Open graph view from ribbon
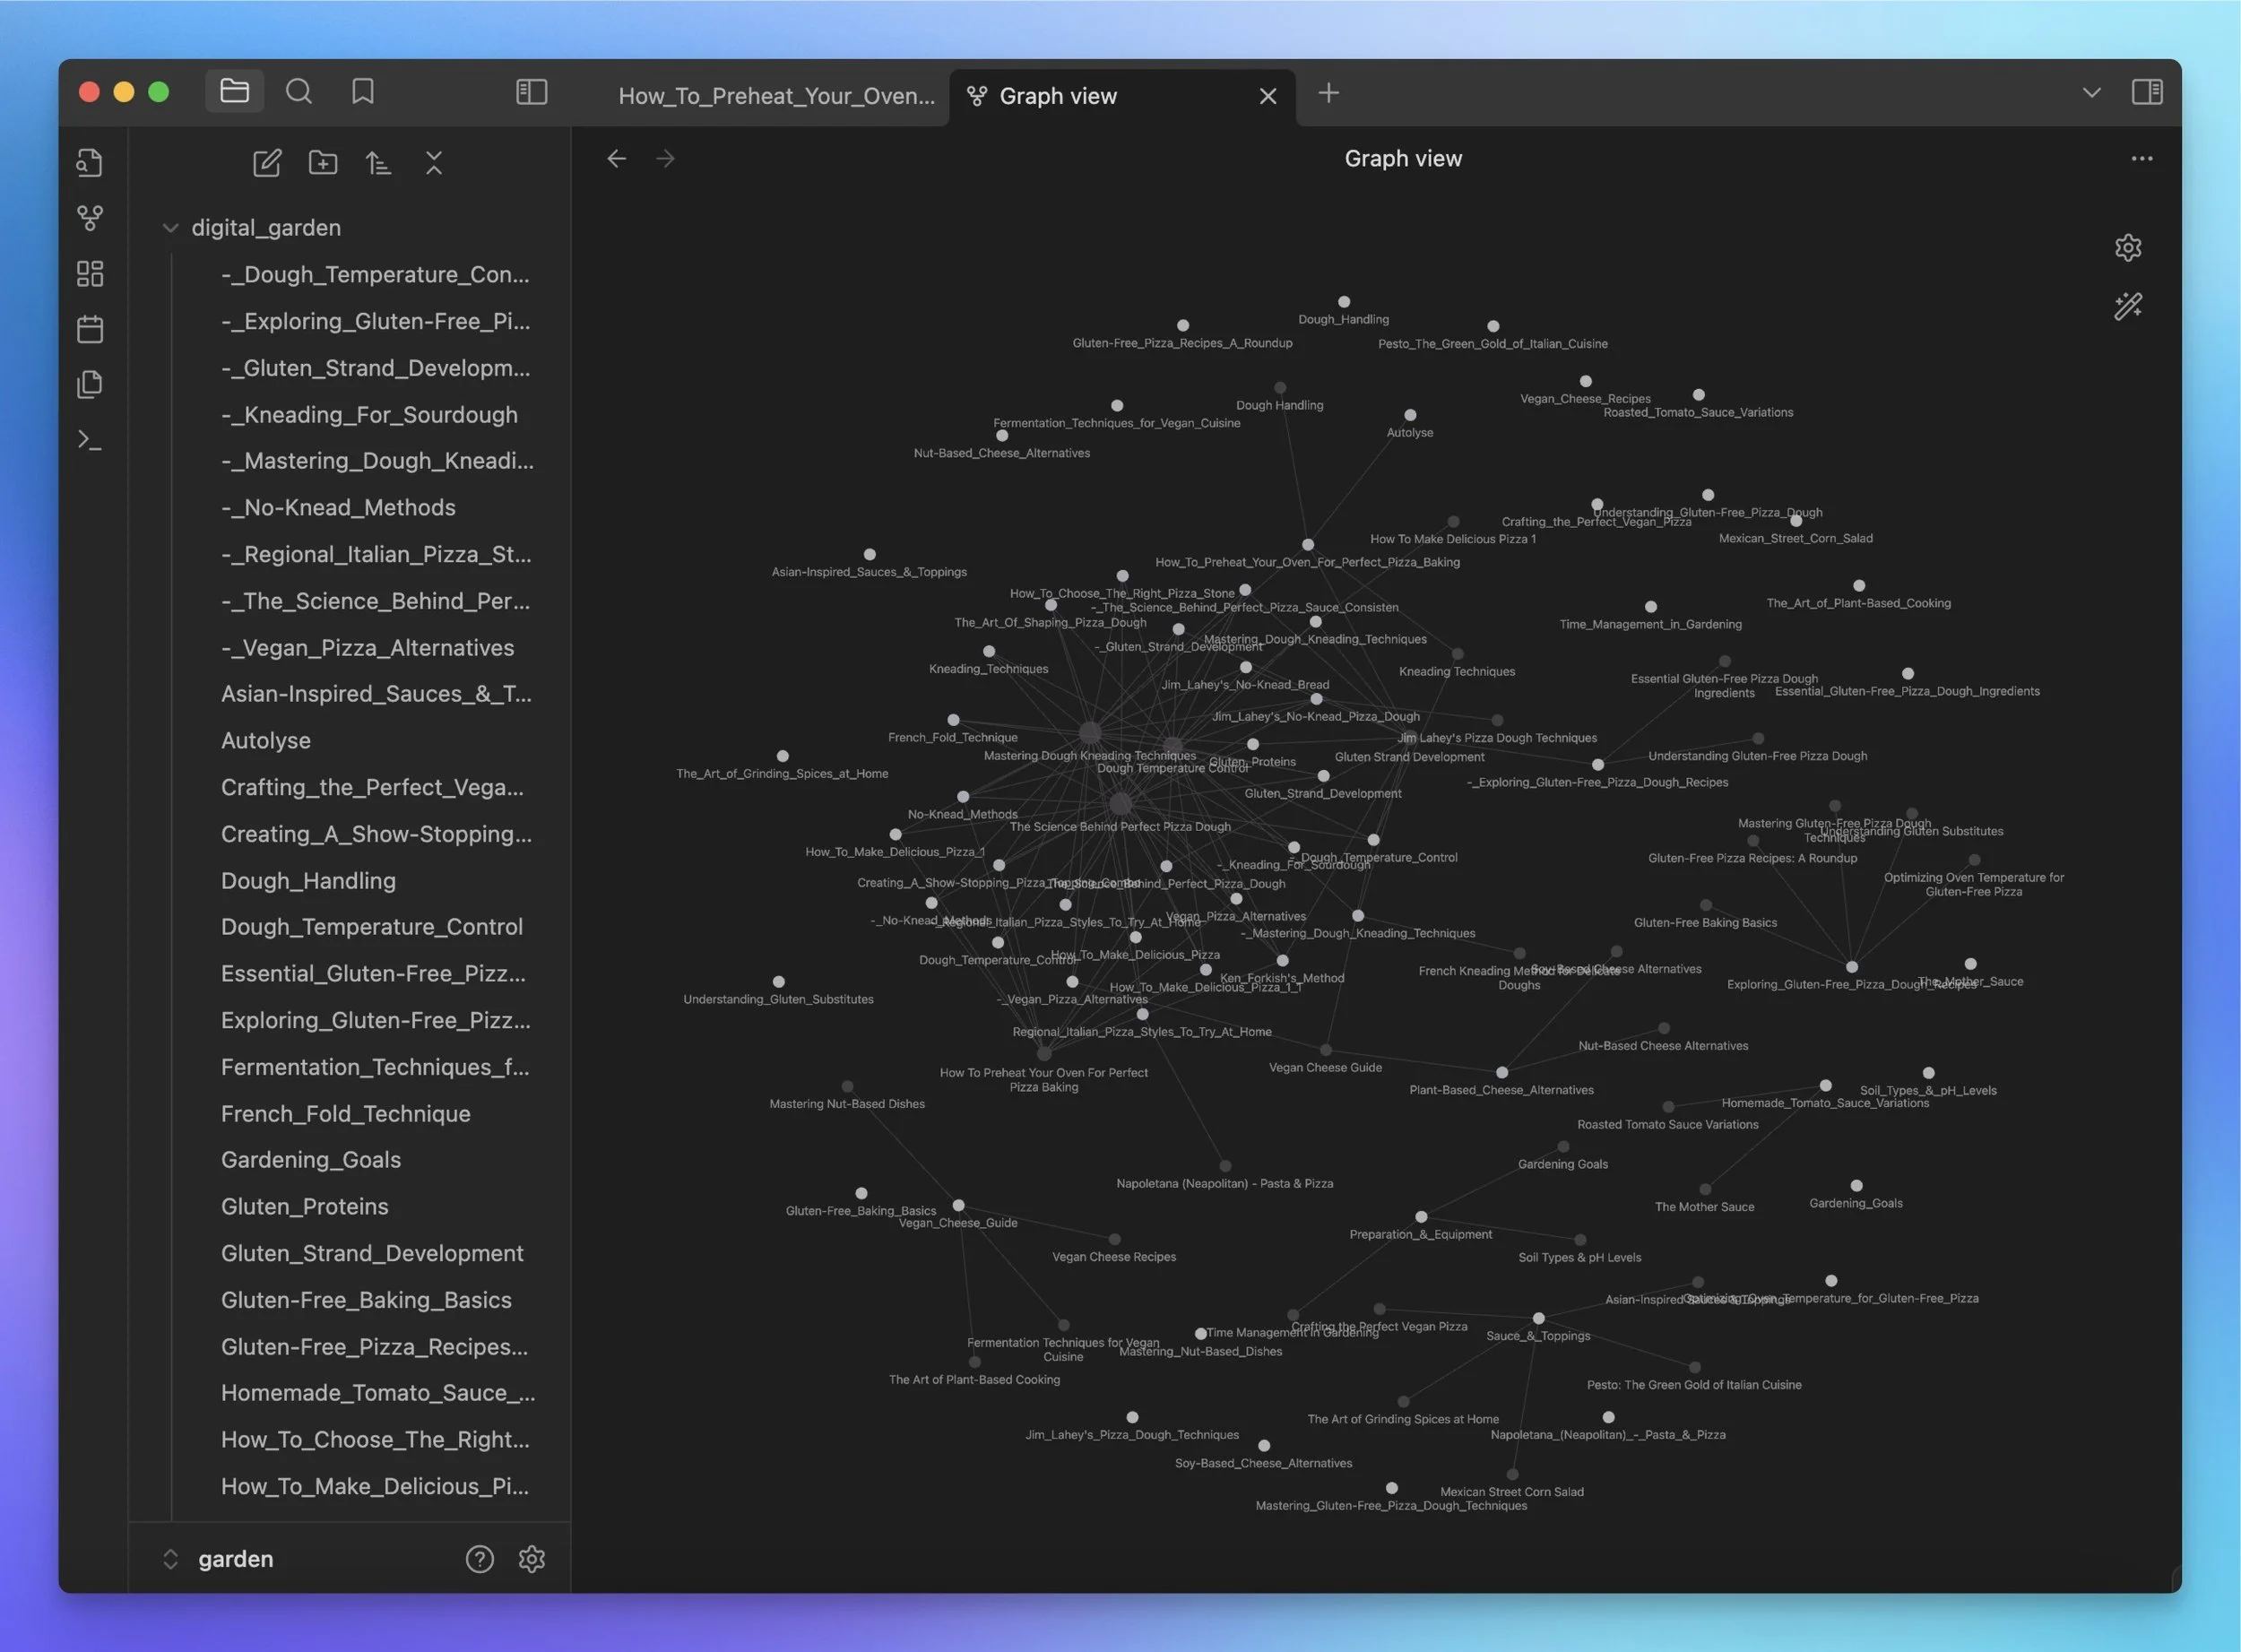Screen dimensions: 2241x1652 tap(90, 218)
